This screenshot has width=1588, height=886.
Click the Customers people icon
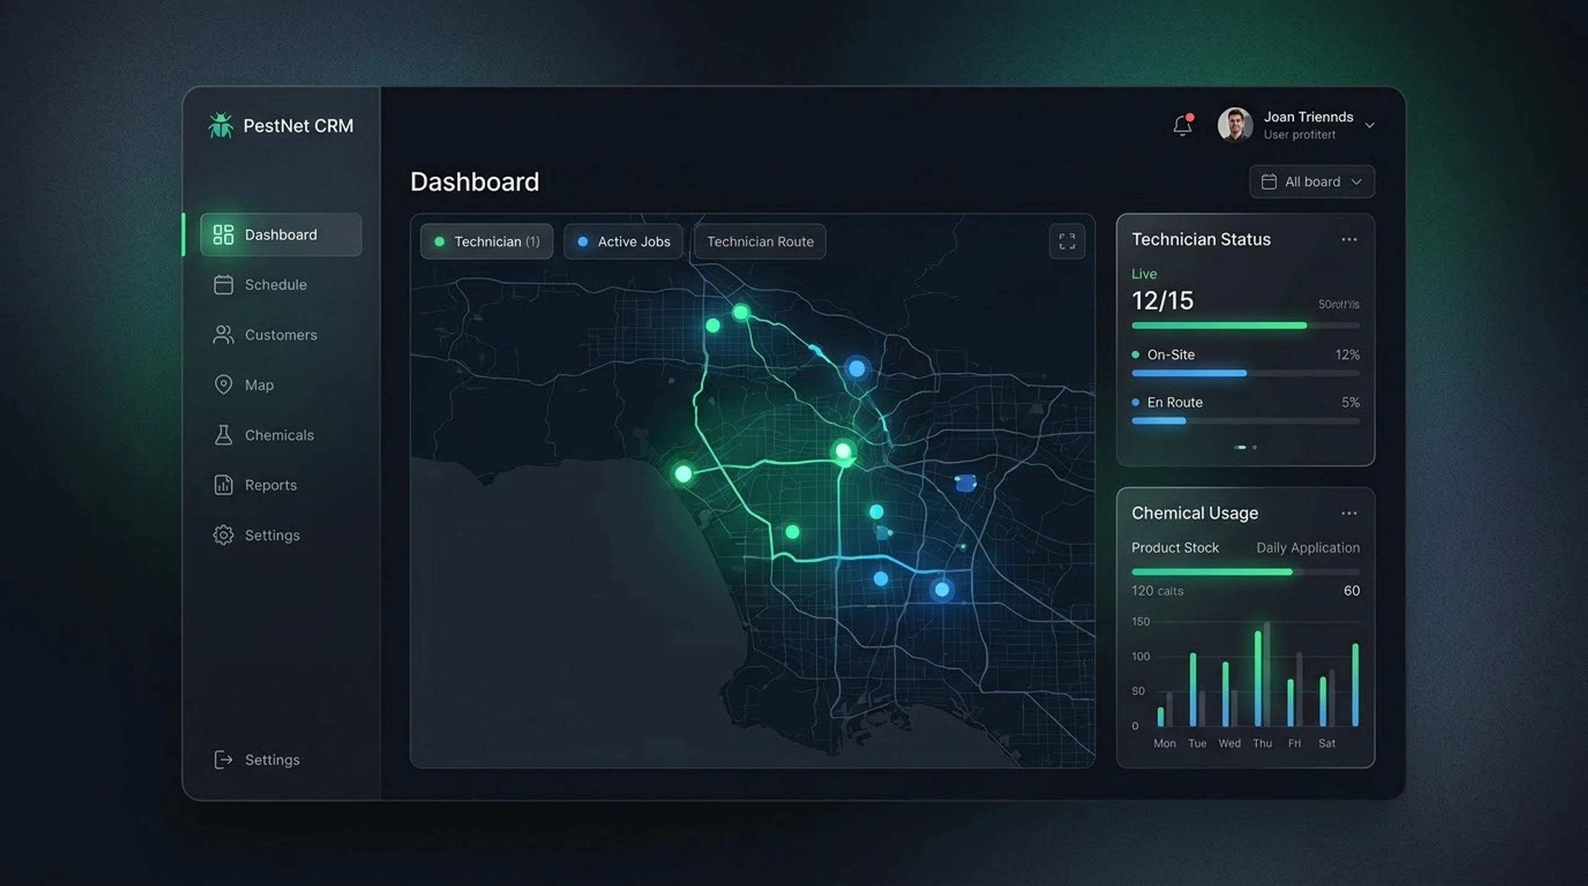tap(223, 335)
